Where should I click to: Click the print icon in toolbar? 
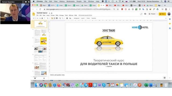(x=42, y=18)
